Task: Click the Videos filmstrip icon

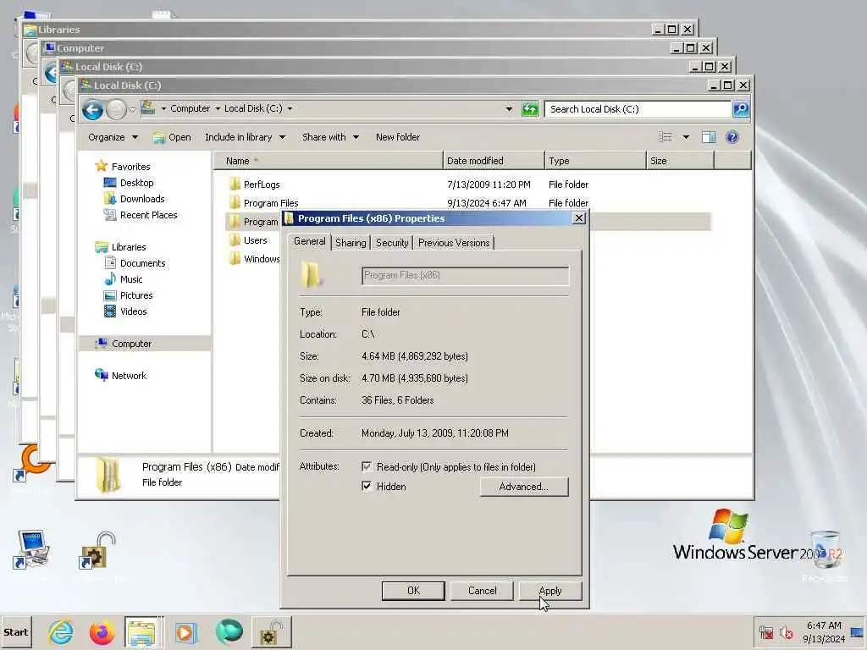Action: tap(110, 311)
